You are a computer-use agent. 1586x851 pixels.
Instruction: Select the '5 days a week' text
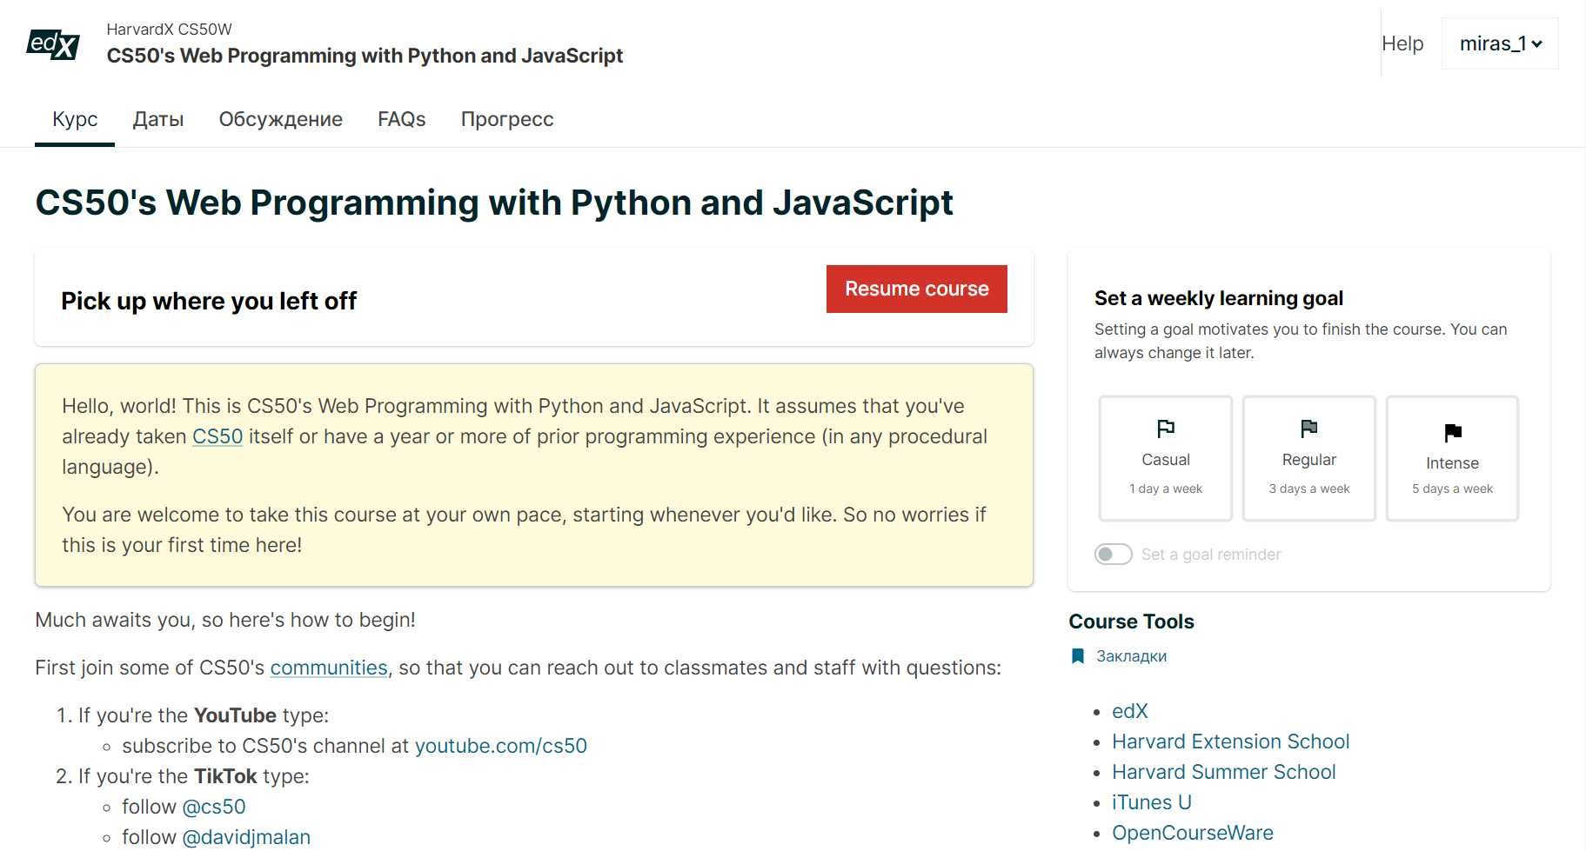point(1452,489)
